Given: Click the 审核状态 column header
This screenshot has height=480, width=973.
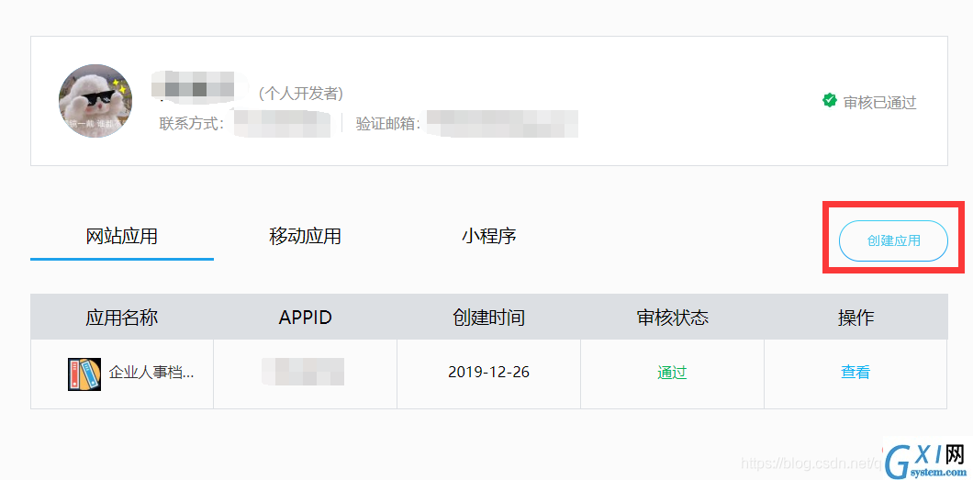Looking at the screenshot, I should (673, 318).
